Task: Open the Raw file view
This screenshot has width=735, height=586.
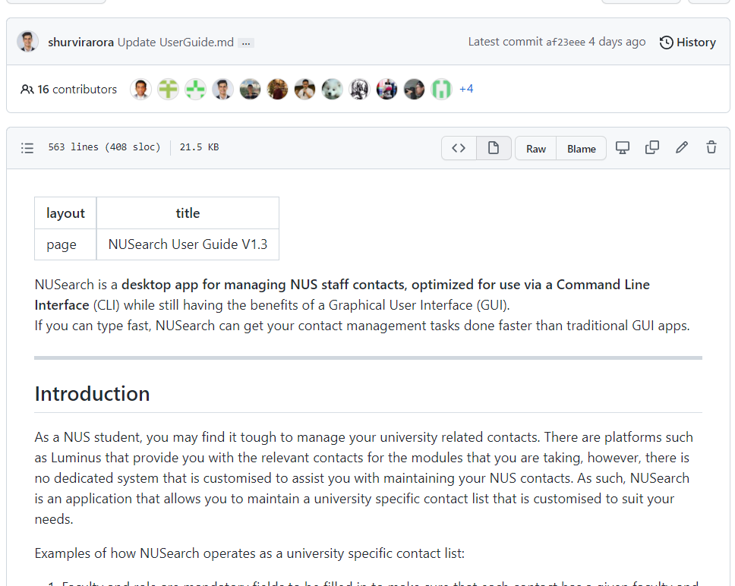Action: click(536, 149)
